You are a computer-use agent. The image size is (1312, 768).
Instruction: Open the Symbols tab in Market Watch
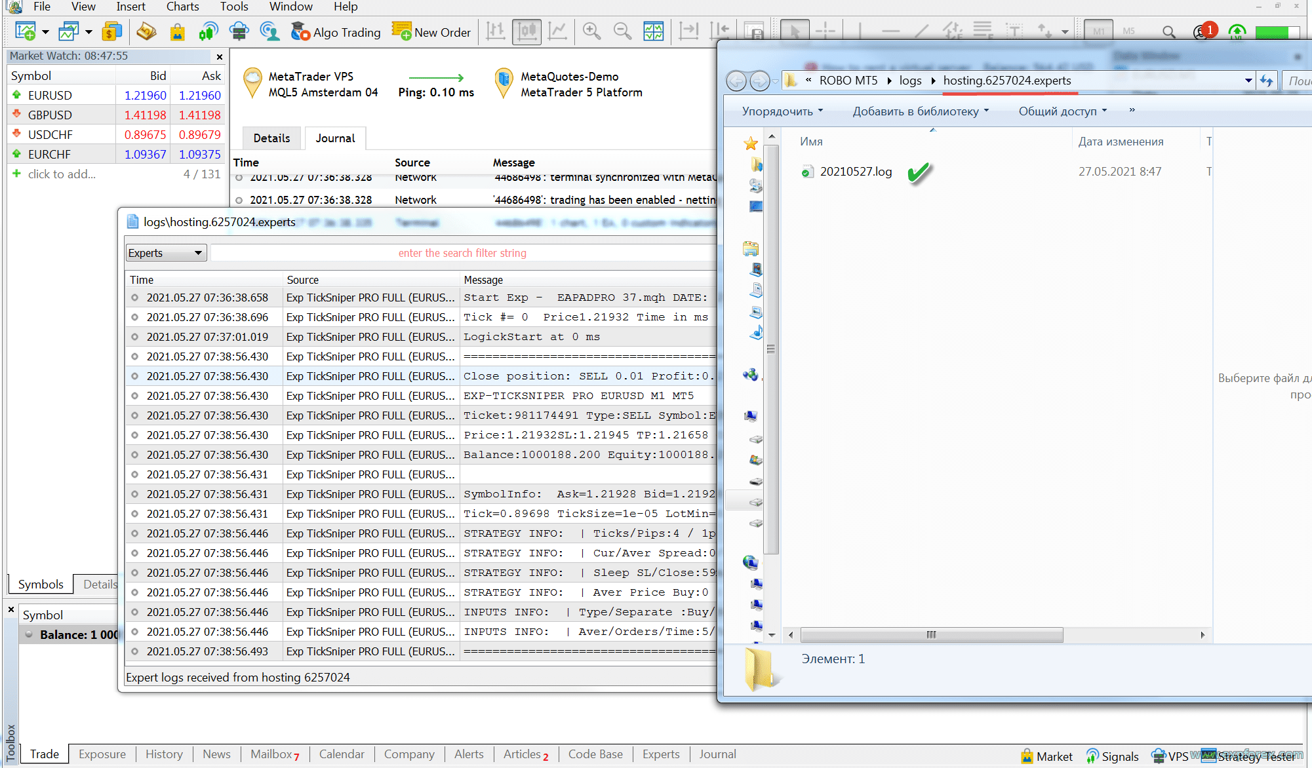pyautogui.click(x=41, y=584)
